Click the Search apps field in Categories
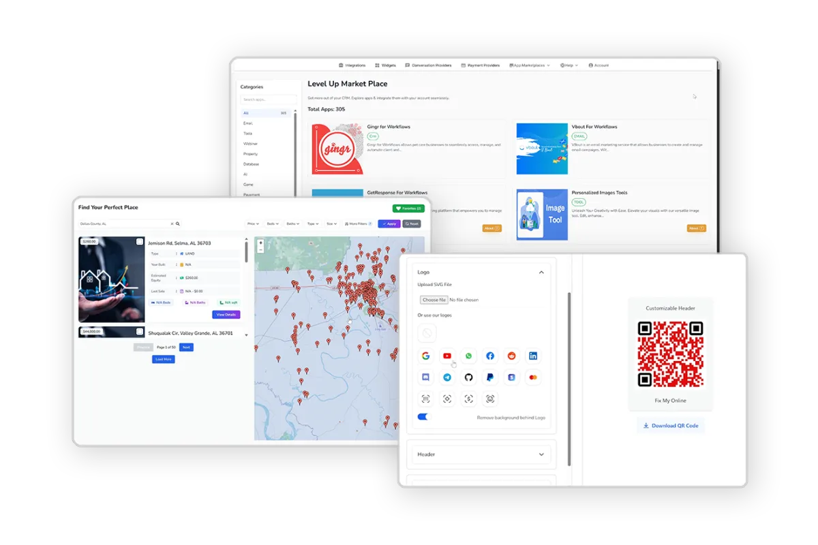Viewport: 818px width, 545px height. pyautogui.click(x=268, y=99)
